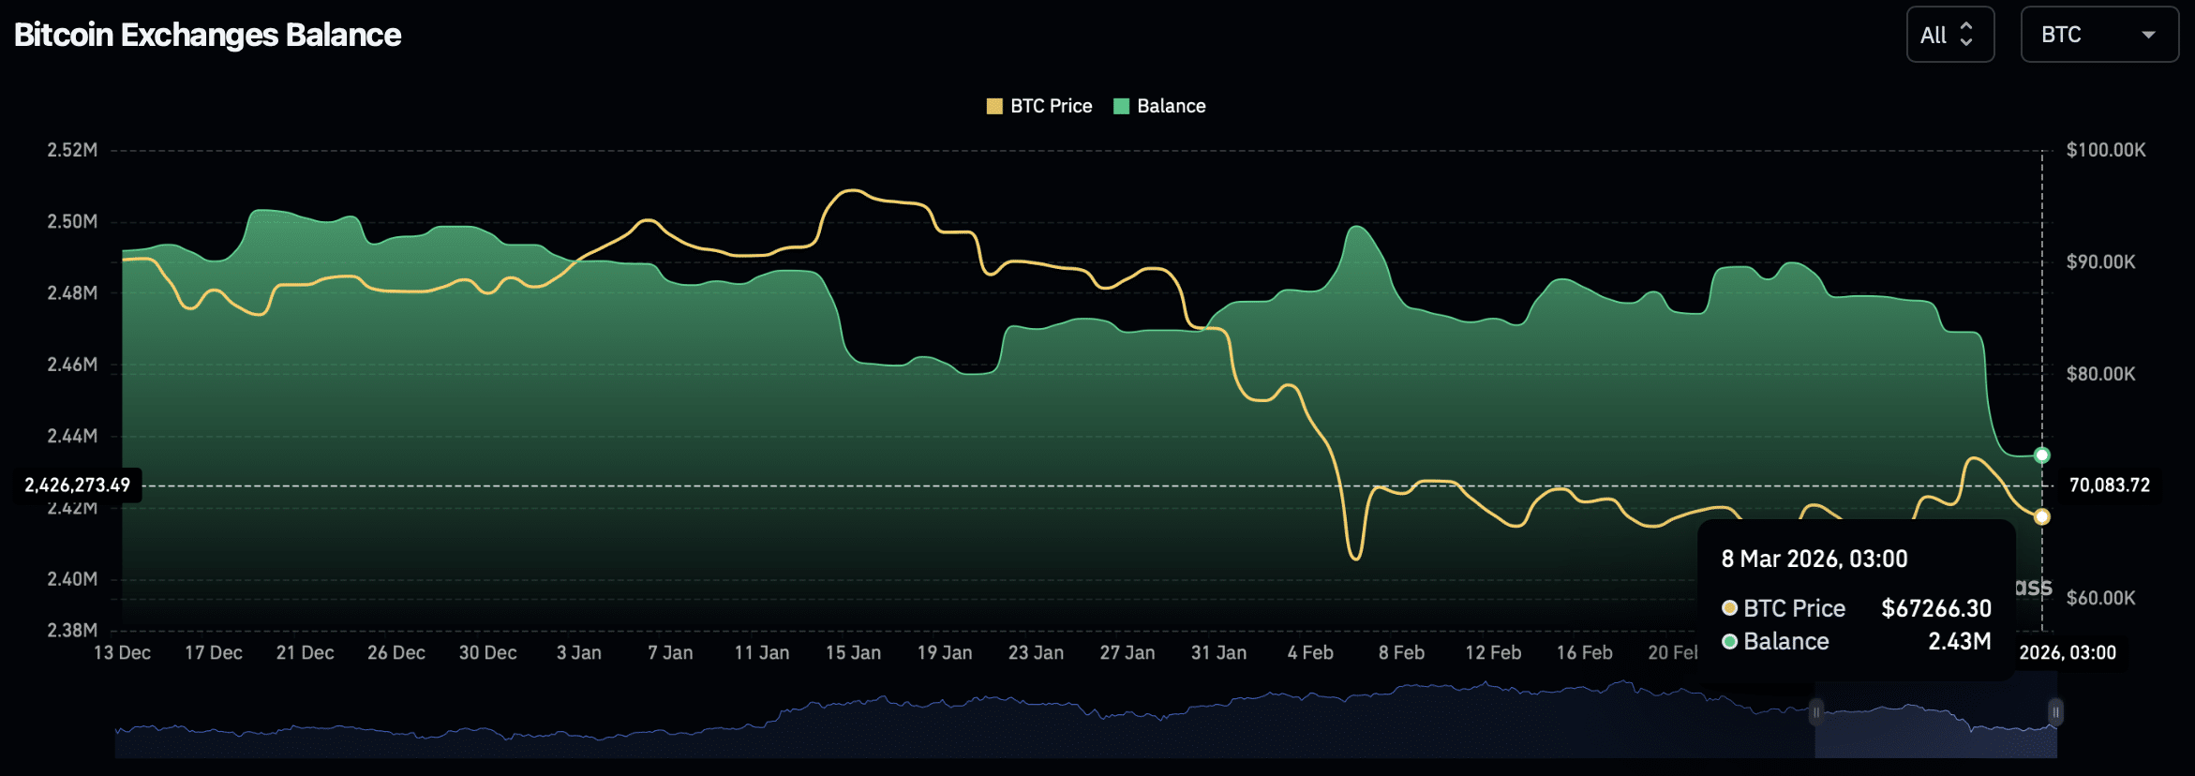Select the yellow BTC price end marker

(x=2041, y=516)
